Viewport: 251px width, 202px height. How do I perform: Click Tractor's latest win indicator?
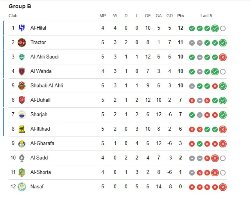(x=223, y=43)
